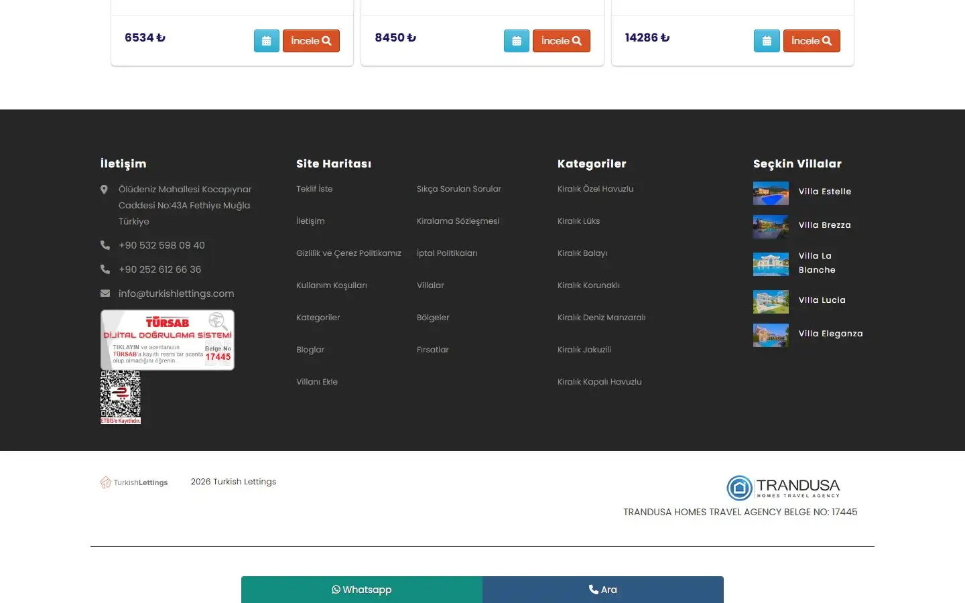Click the map pin icon beside the address
This screenshot has width=965, height=603.
point(104,190)
